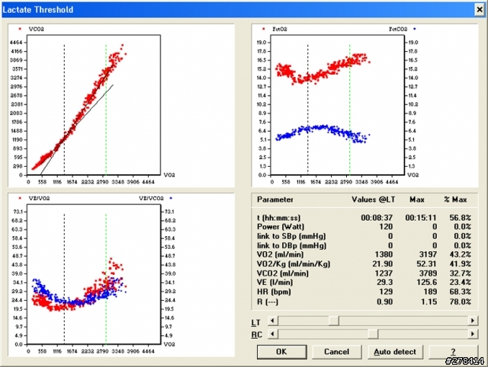Screen dimensions: 488x367
Task: Click the Max column header
Action: 417,199
